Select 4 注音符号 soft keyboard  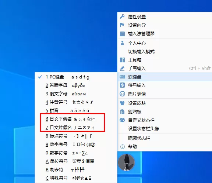coord(76,102)
